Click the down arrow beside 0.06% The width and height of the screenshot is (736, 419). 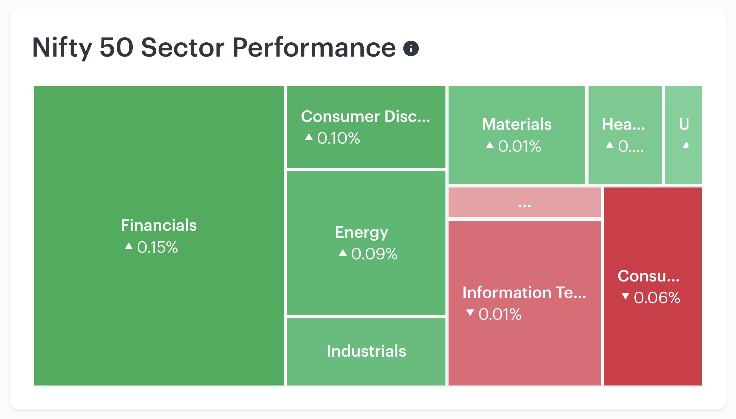(x=625, y=296)
